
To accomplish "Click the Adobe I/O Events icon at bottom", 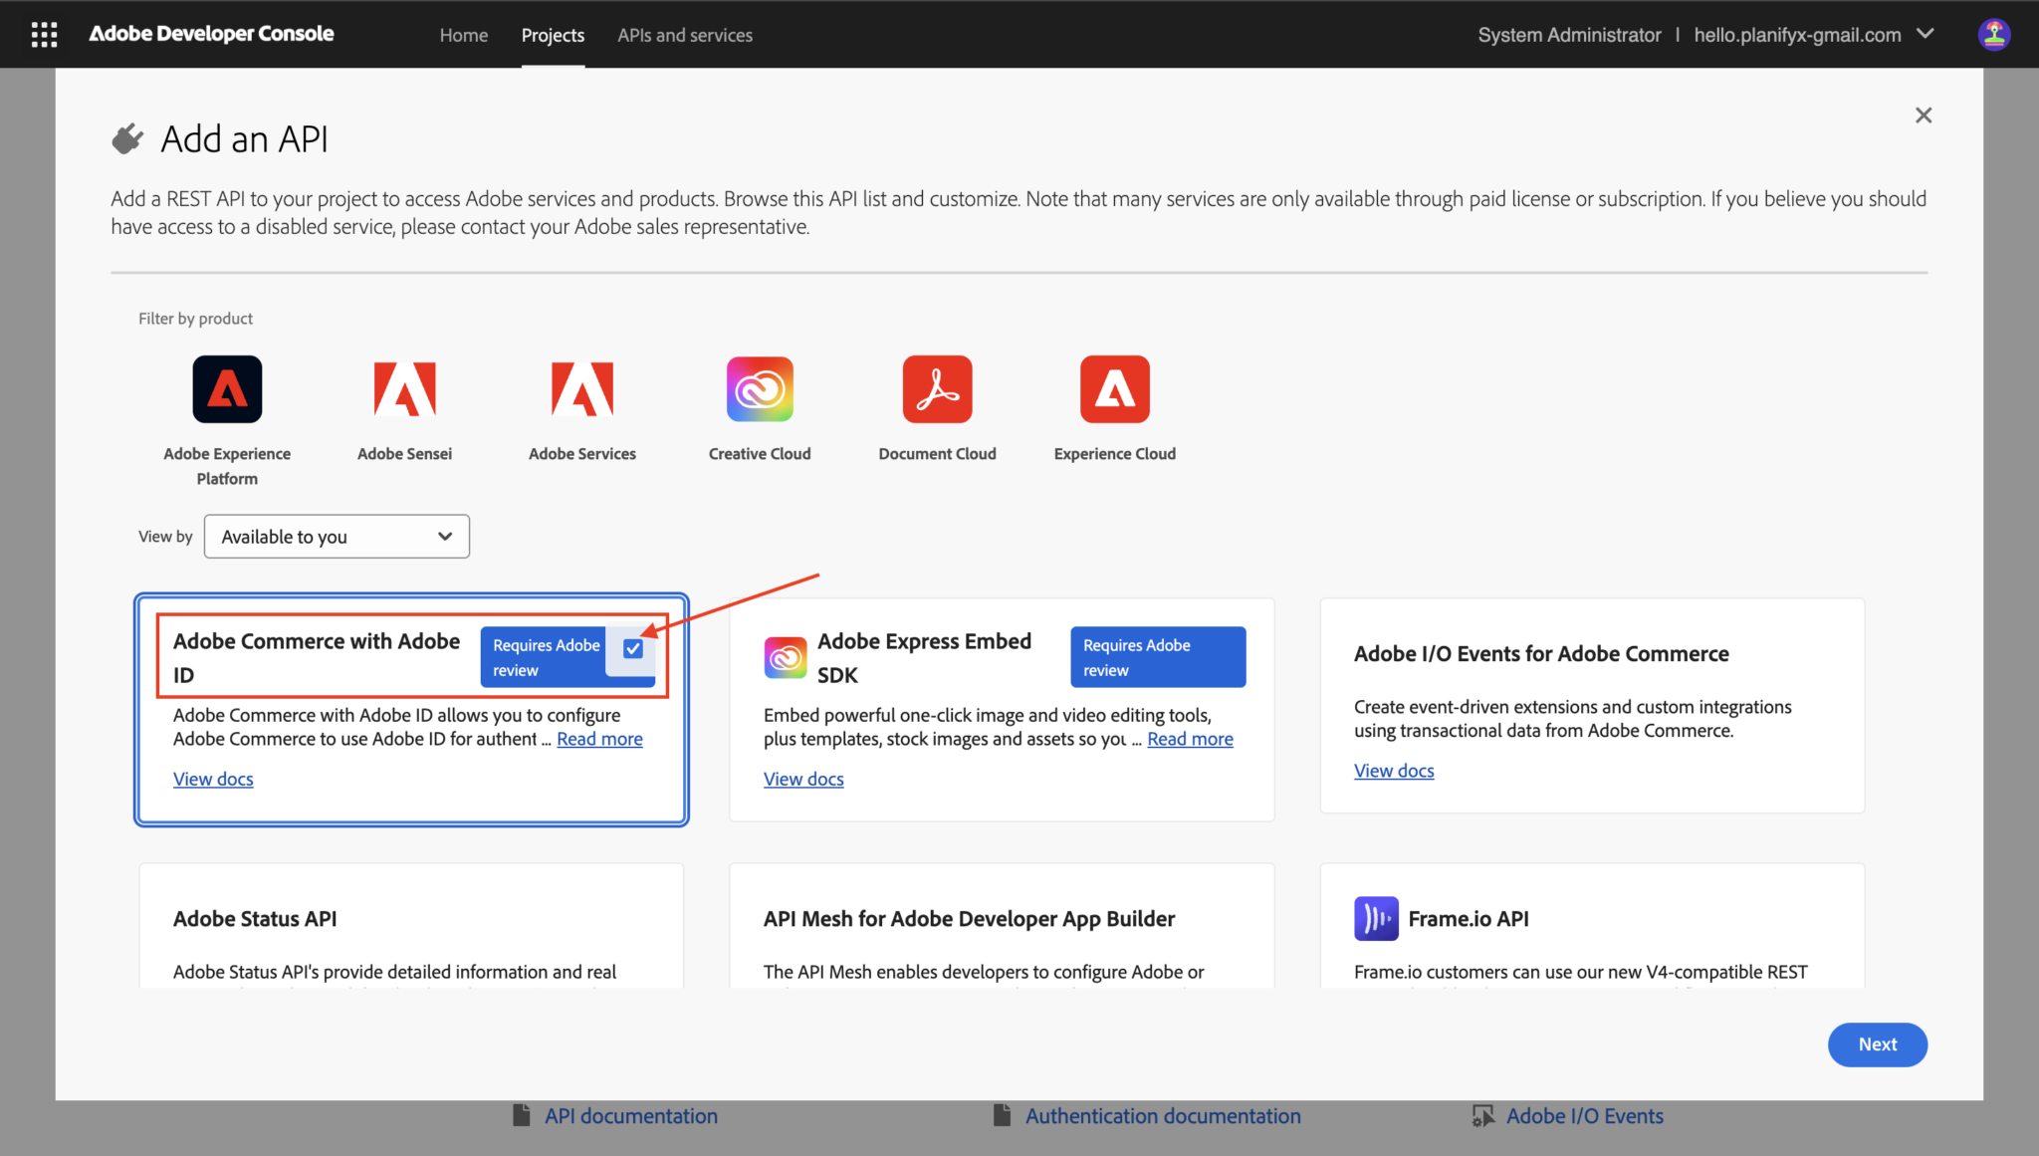I will coord(1483,1116).
